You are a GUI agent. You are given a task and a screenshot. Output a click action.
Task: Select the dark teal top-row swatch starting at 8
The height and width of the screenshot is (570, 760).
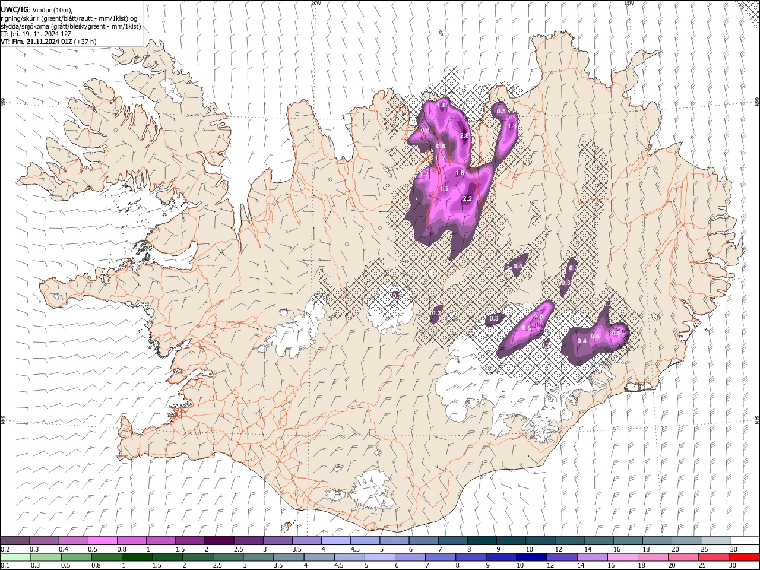(x=482, y=540)
